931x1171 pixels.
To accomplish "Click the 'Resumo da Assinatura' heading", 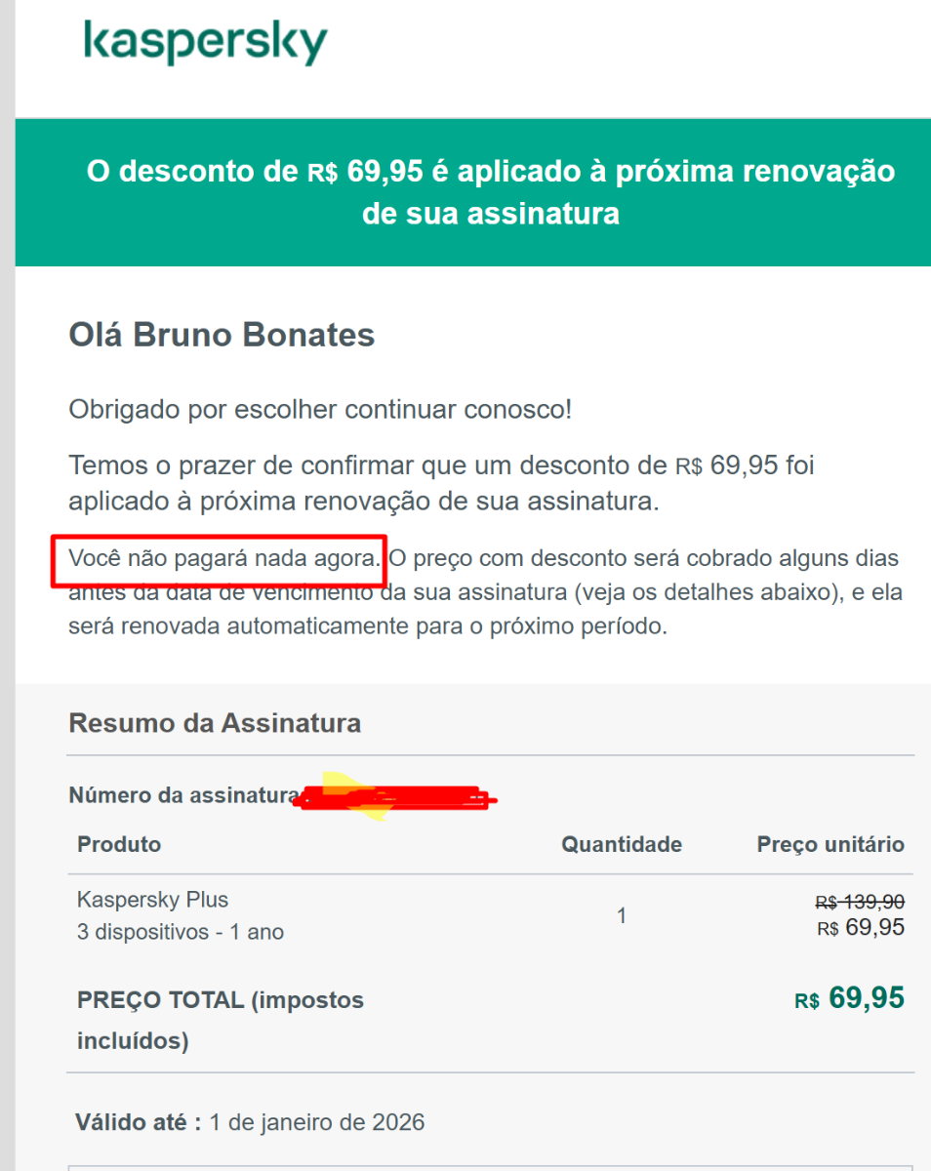I will point(215,723).
